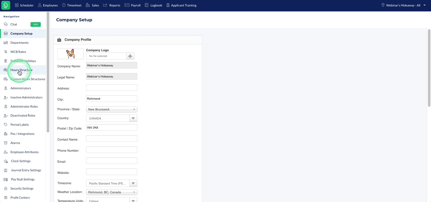Click the Website input field
Viewport: 431px width, 202px height.
coord(111,172)
